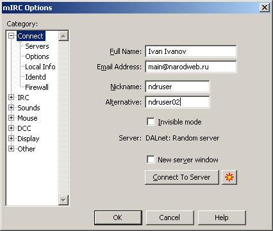This screenshot has width=273, height=231.
Task: Click the Cancel button
Action: (x=170, y=218)
